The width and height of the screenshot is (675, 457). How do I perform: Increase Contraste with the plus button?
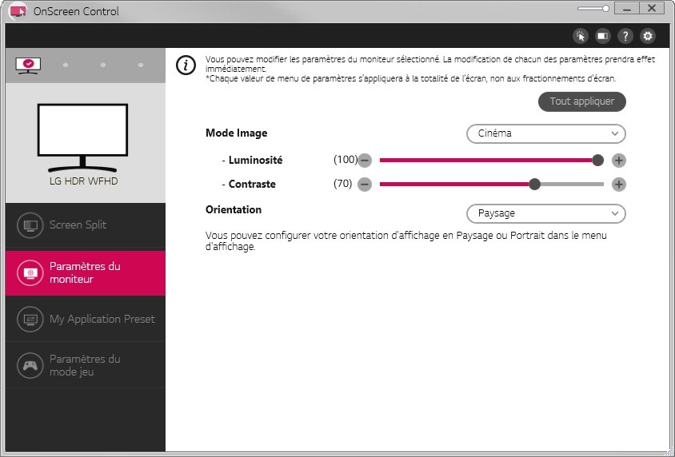tap(618, 185)
